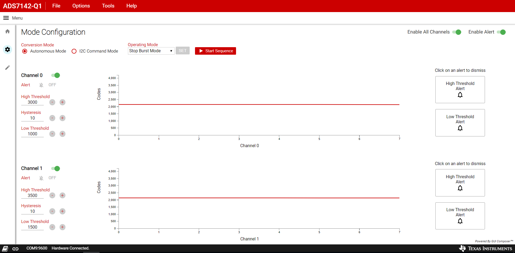Click the hardware connection link icon

15,248
